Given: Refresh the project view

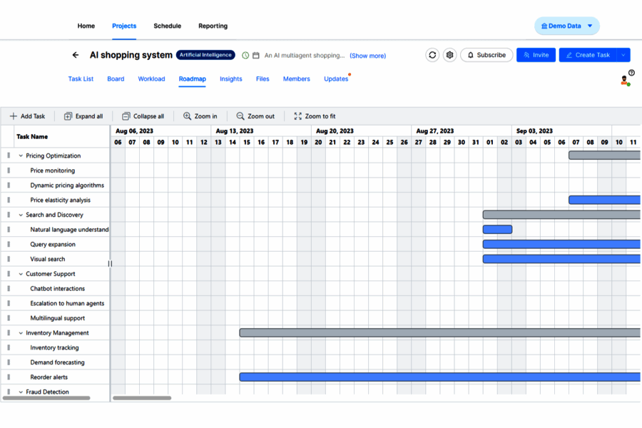Looking at the screenshot, I should (432, 54).
